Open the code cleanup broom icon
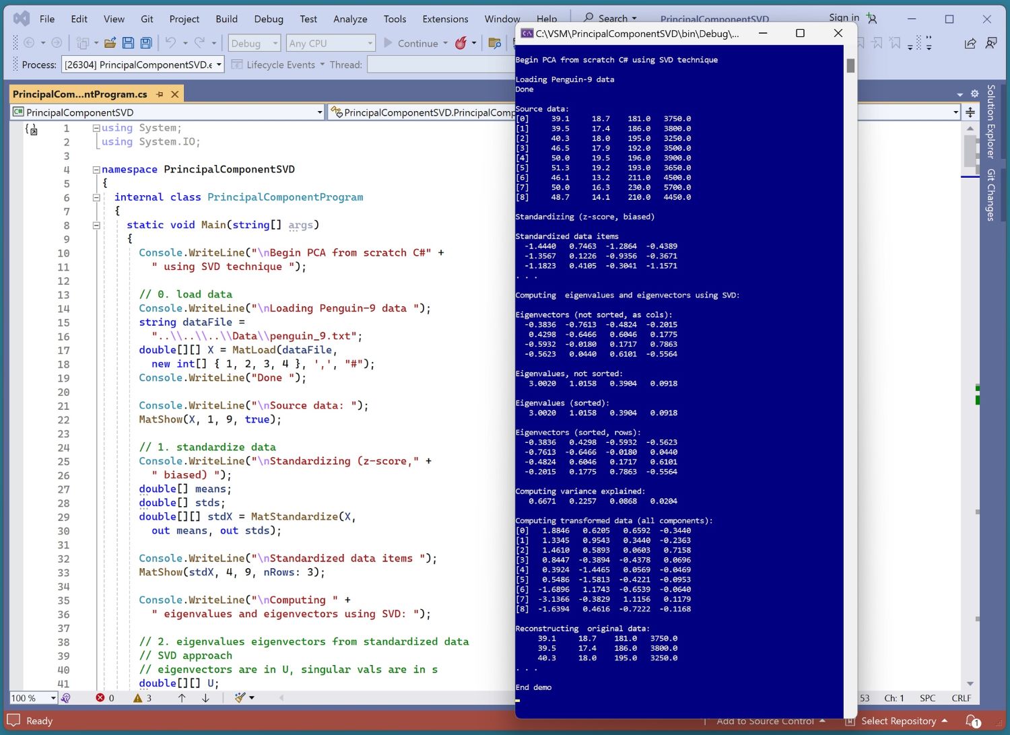 (240, 698)
